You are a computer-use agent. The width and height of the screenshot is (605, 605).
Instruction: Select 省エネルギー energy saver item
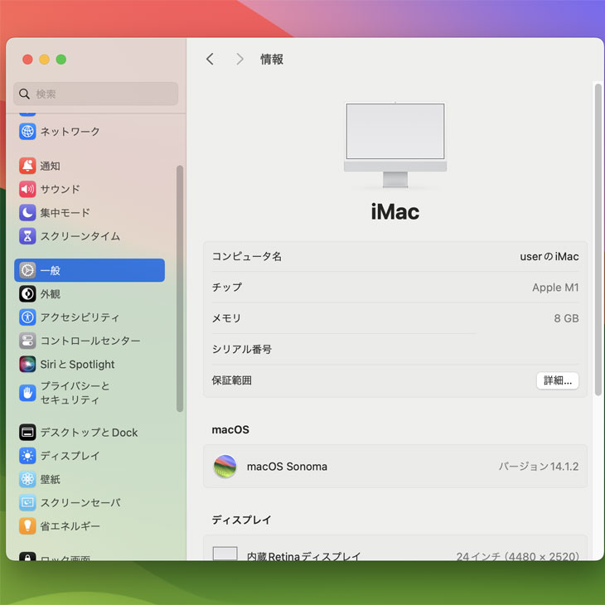(70, 526)
